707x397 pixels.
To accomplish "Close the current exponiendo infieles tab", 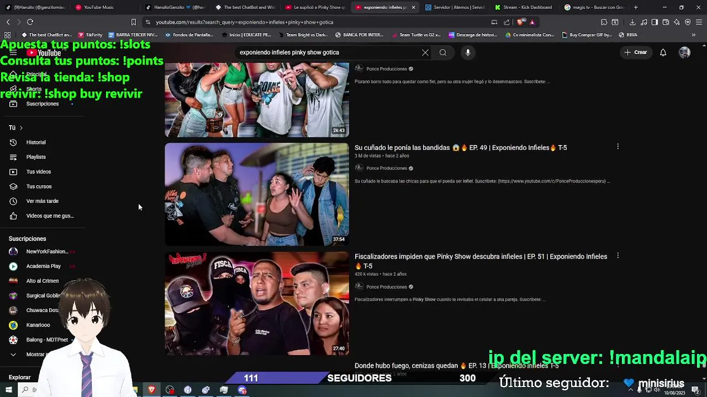I will 413,7.
